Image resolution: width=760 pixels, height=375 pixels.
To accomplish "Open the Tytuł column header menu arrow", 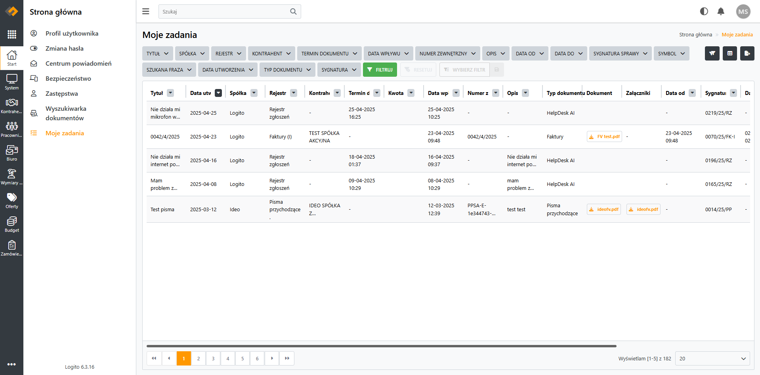I will [x=170, y=93].
